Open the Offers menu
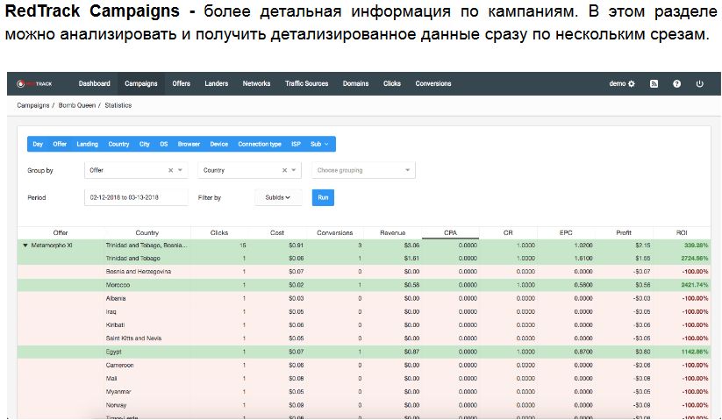722x420 pixels. [x=182, y=83]
